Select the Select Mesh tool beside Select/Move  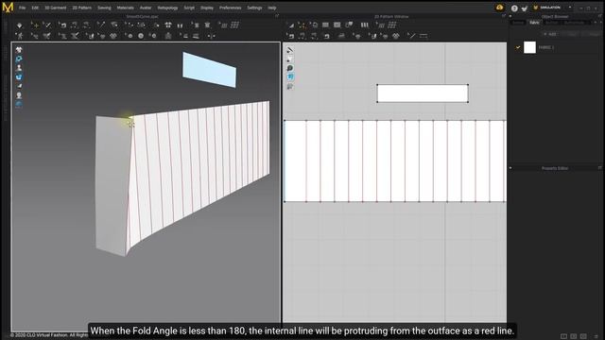click(47, 25)
